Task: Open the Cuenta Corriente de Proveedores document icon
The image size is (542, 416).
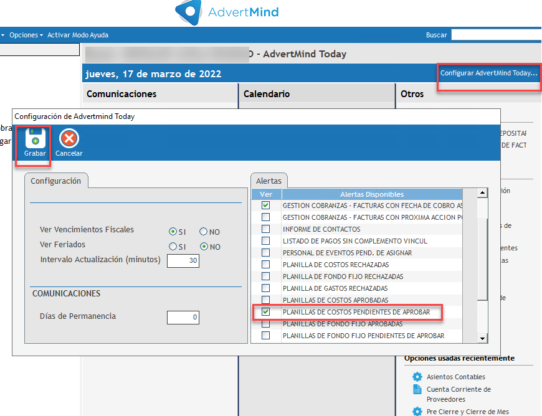Action: click(x=417, y=389)
